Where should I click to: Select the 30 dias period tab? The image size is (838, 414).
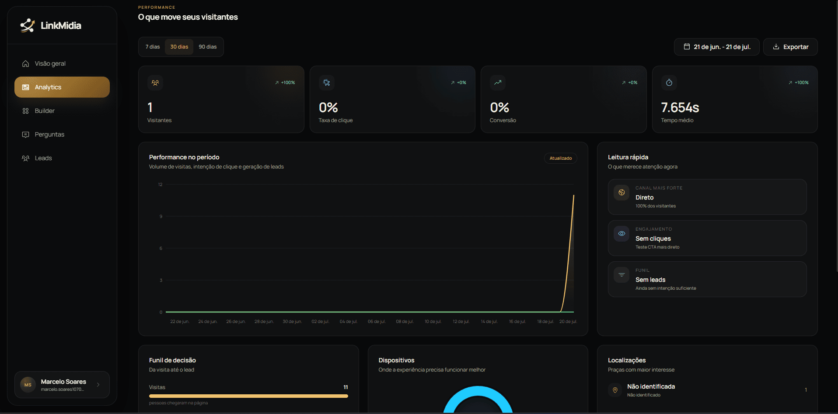(x=179, y=47)
